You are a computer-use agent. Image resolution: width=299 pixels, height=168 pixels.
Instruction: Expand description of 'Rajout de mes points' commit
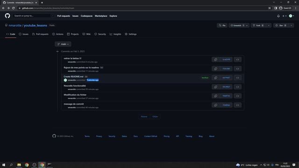pos(102,68)
